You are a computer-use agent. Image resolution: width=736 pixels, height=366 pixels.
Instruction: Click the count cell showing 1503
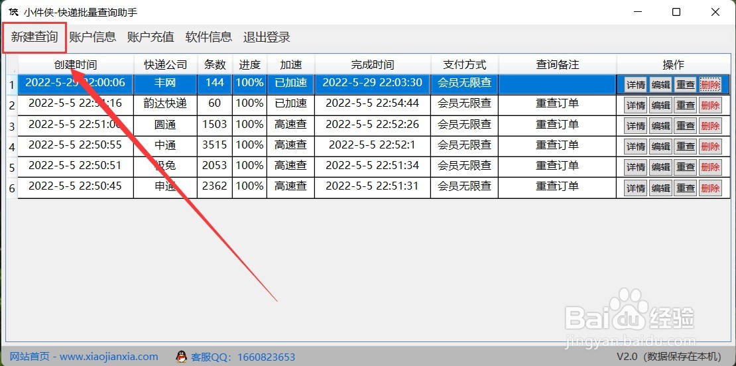(215, 125)
